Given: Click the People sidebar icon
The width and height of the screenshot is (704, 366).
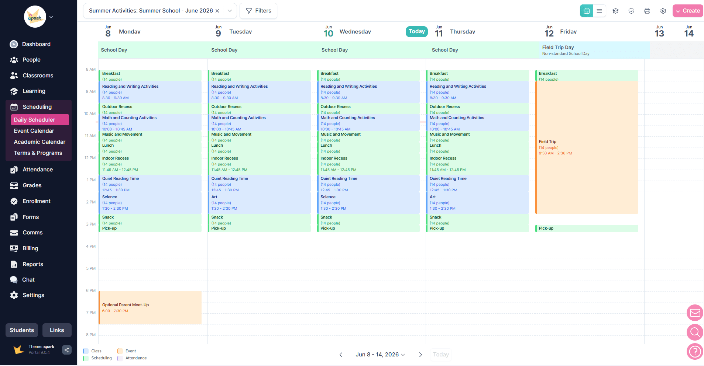Looking at the screenshot, I should (14, 60).
